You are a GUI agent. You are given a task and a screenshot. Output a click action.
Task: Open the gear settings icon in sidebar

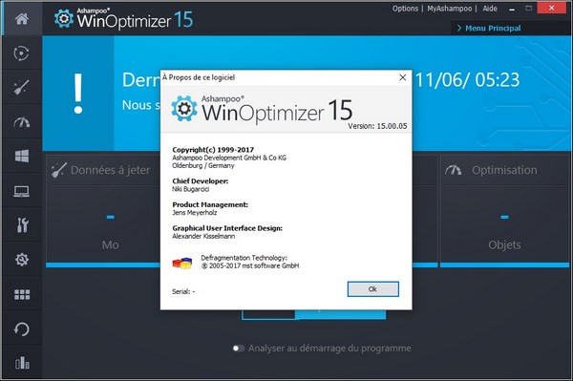click(x=22, y=260)
